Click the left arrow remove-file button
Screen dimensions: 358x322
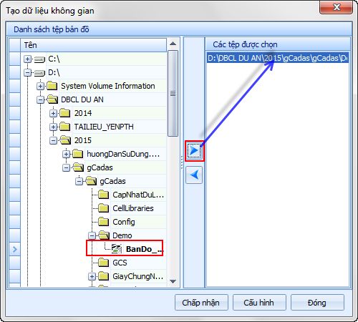tap(194, 175)
